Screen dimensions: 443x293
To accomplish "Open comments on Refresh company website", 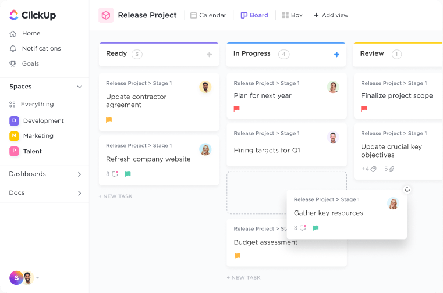I will 112,174.
